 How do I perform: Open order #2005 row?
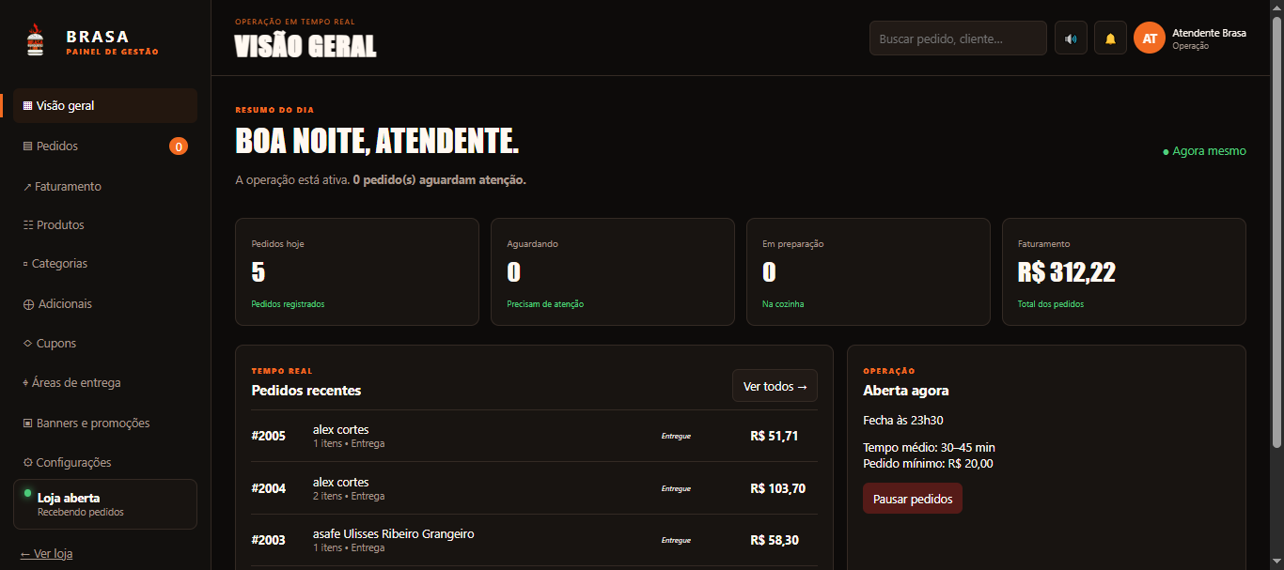point(534,436)
